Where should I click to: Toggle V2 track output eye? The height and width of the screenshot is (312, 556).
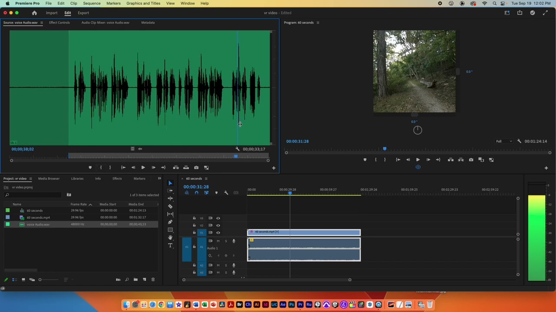click(x=218, y=225)
